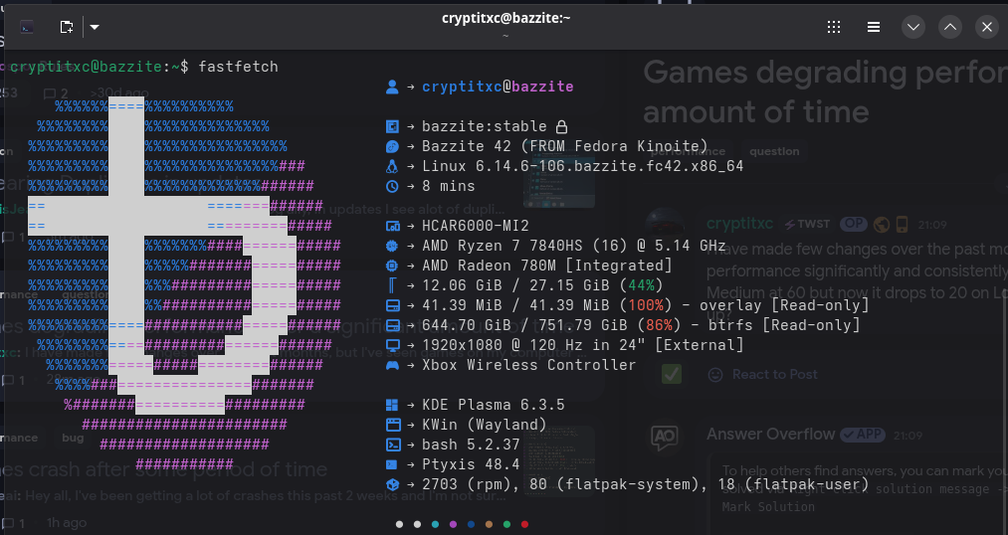Click the Fedora icon beside Bazzite 42

point(392,146)
